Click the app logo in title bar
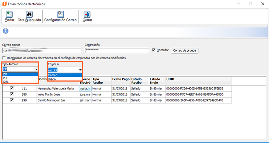Screen dimensions: 270x143 click(4, 4)
